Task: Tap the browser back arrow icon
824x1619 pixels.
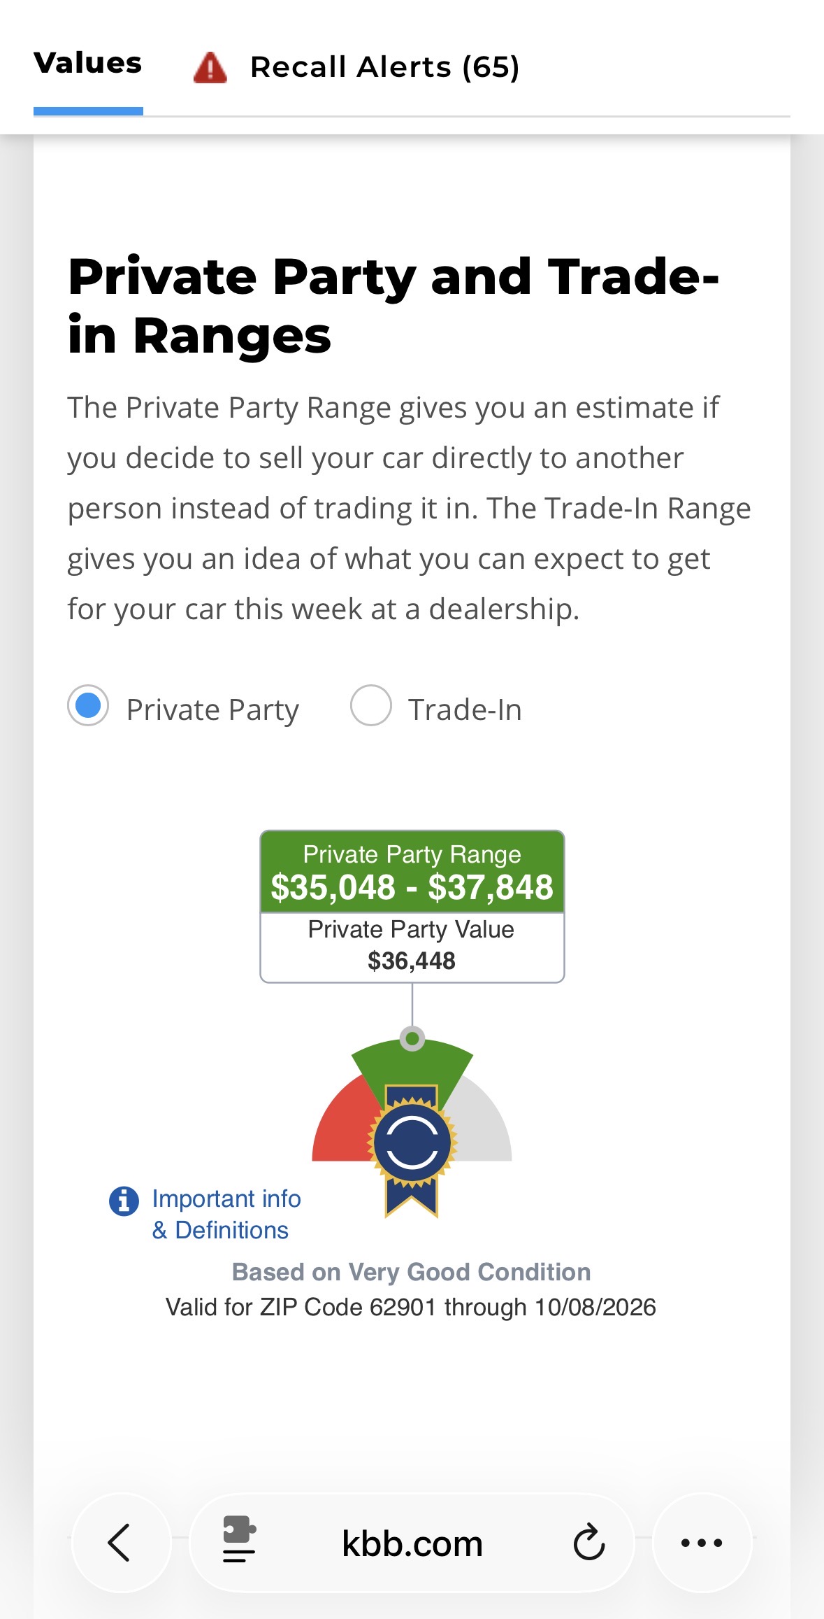Action: tap(120, 1542)
